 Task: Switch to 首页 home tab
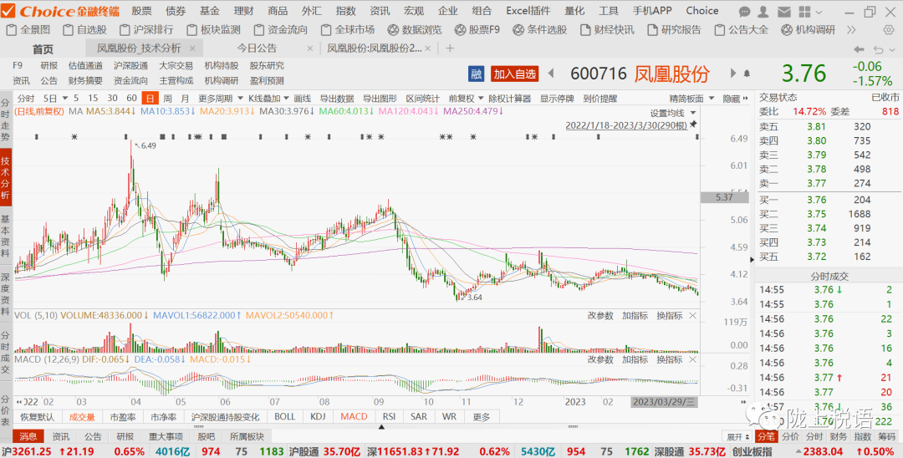coord(43,49)
